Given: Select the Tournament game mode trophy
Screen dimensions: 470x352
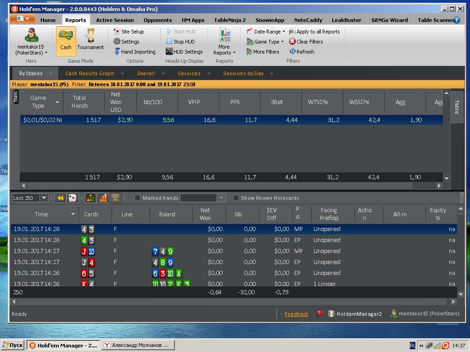Looking at the screenshot, I should pos(90,35).
